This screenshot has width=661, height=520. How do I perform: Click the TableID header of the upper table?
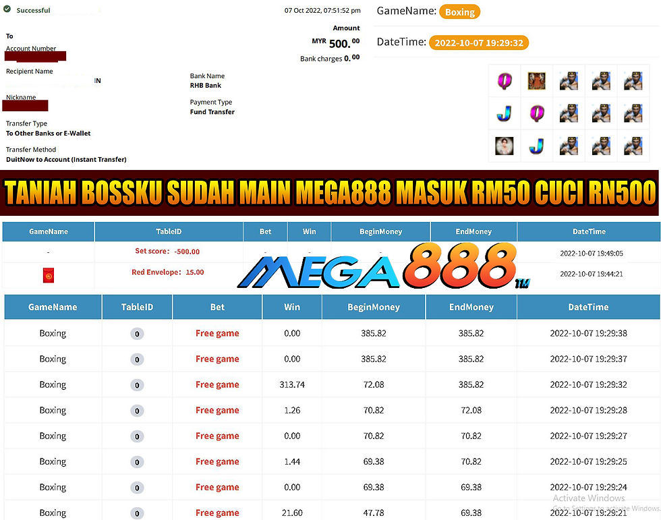click(169, 231)
